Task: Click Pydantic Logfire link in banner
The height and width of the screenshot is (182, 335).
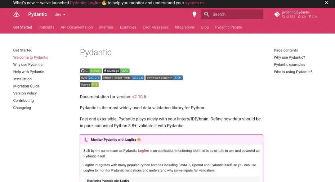Action: (x=85, y=3)
